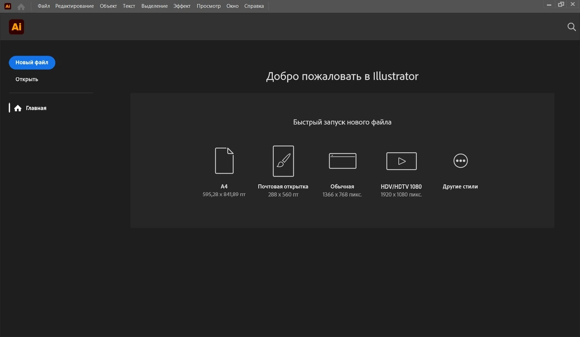
Task: Open the Объект menu
Action: pyautogui.click(x=108, y=6)
